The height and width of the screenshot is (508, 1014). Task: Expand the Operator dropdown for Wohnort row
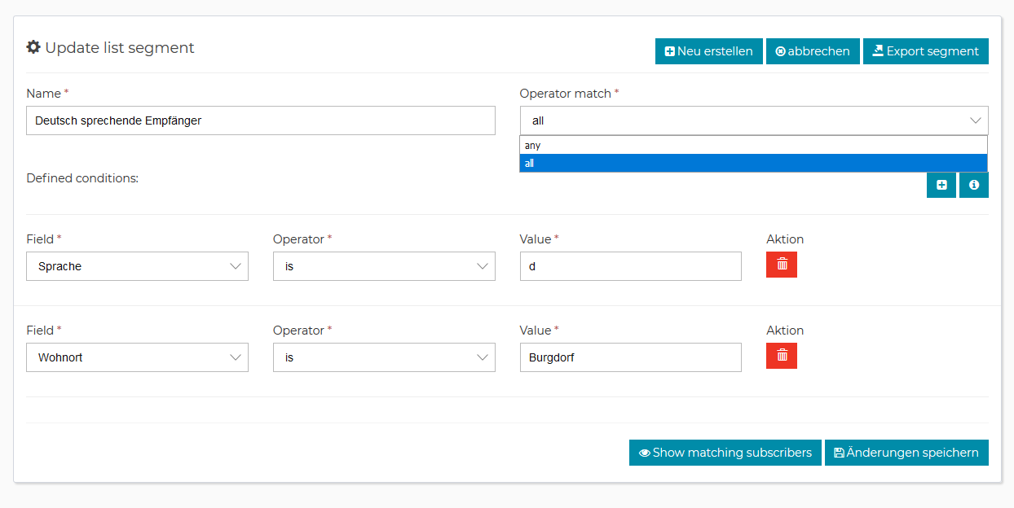click(x=384, y=357)
